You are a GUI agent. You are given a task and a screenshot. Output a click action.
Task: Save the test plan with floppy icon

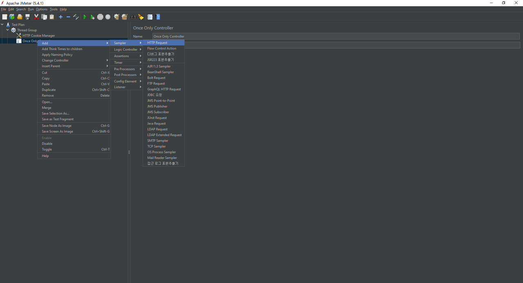tap(27, 17)
